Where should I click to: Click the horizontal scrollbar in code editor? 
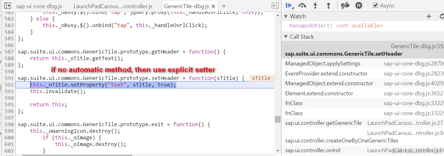click(77, 155)
